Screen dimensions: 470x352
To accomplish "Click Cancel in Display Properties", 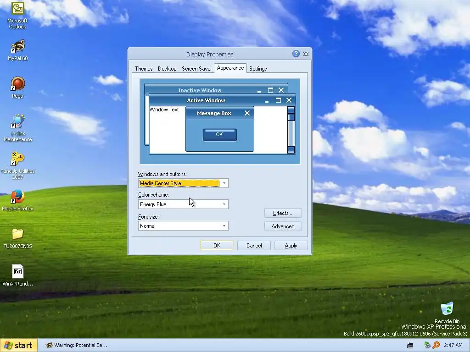I will point(254,246).
